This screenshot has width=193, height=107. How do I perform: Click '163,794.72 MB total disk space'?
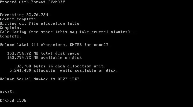click(43, 53)
